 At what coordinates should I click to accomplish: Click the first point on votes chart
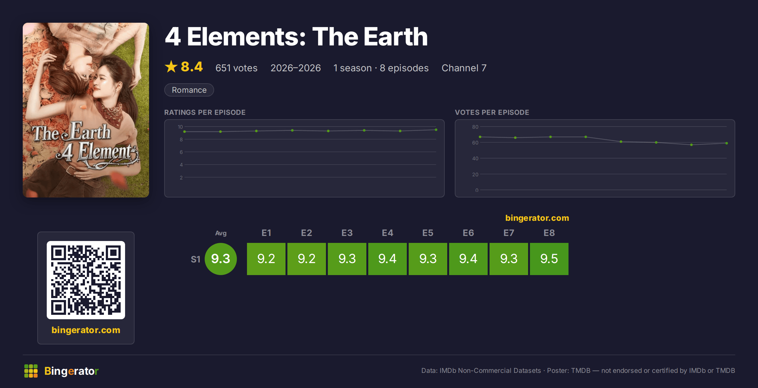[480, 137]
